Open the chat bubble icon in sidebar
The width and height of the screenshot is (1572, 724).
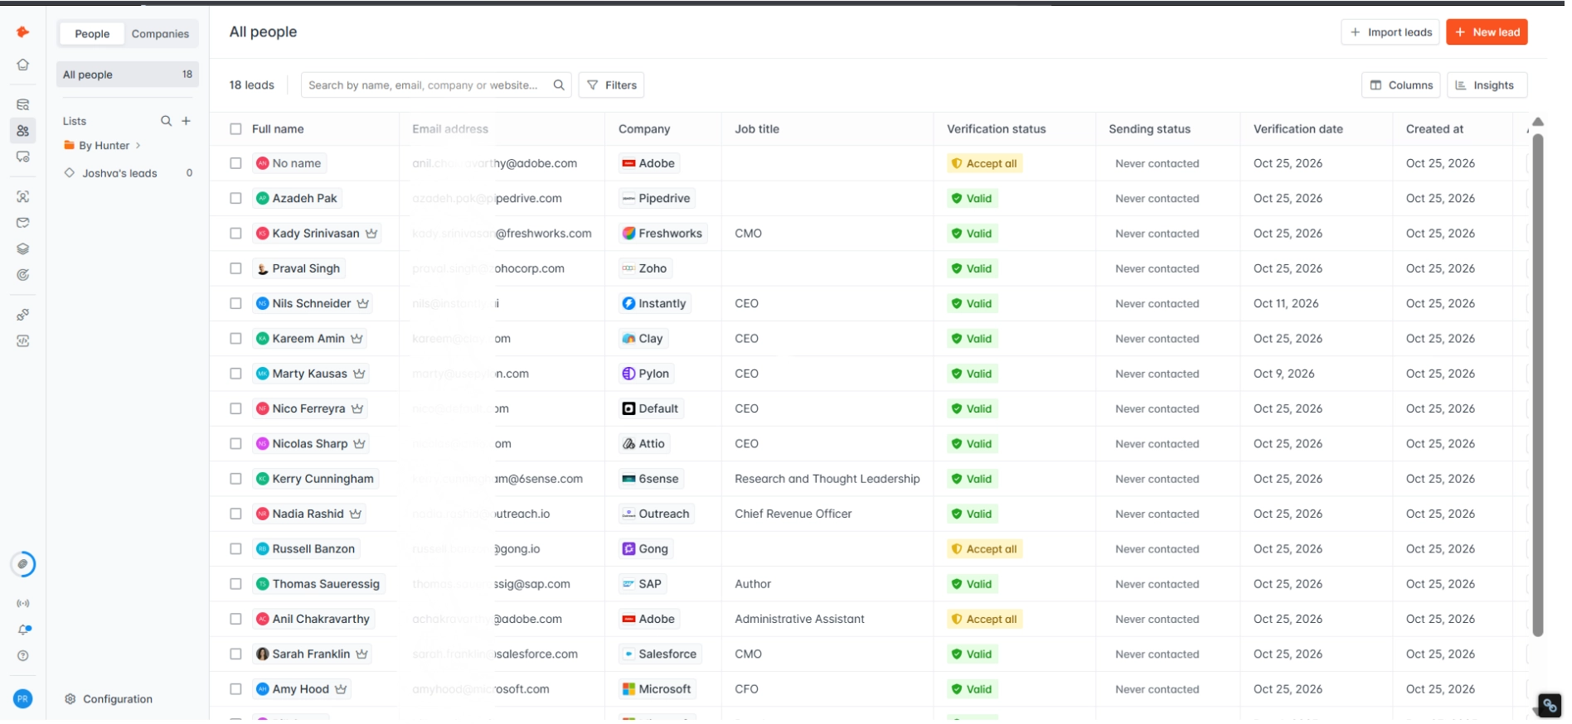click(23, 157)
